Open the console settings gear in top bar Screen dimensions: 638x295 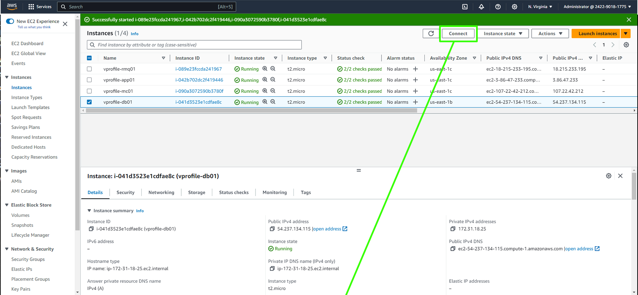pos(514,7)
